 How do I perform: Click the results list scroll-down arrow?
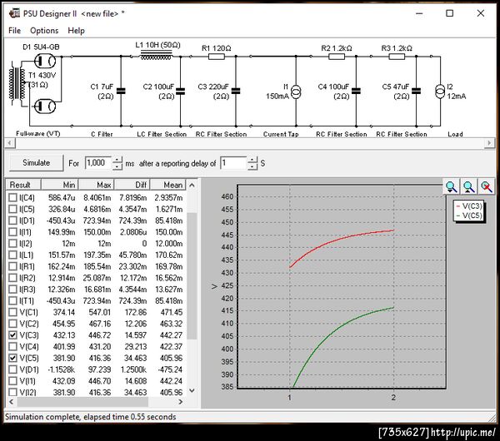point(192,390)
